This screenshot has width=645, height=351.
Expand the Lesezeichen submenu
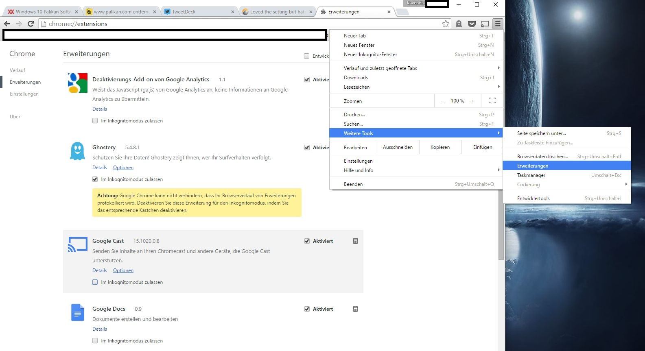(x=416, y=87)
